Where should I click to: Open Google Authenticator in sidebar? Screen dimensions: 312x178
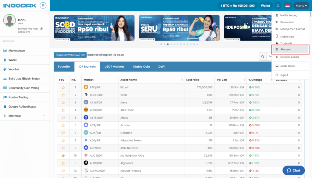click(x=25, y=106)
